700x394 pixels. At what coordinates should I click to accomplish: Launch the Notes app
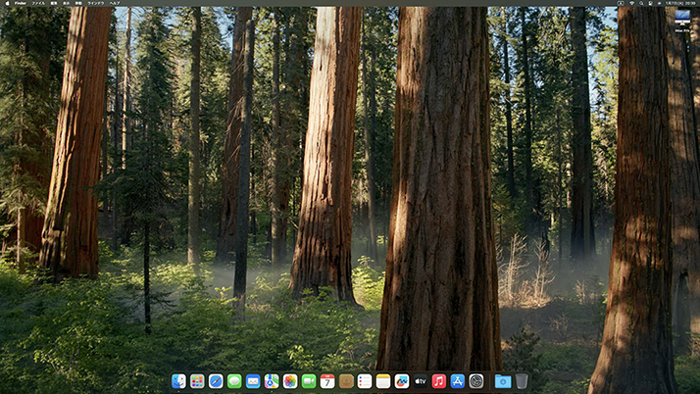(x=383, y=381)
